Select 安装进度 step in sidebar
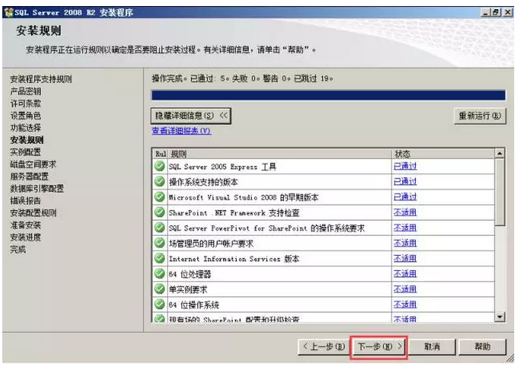521x366 pixels. (26, 237)
